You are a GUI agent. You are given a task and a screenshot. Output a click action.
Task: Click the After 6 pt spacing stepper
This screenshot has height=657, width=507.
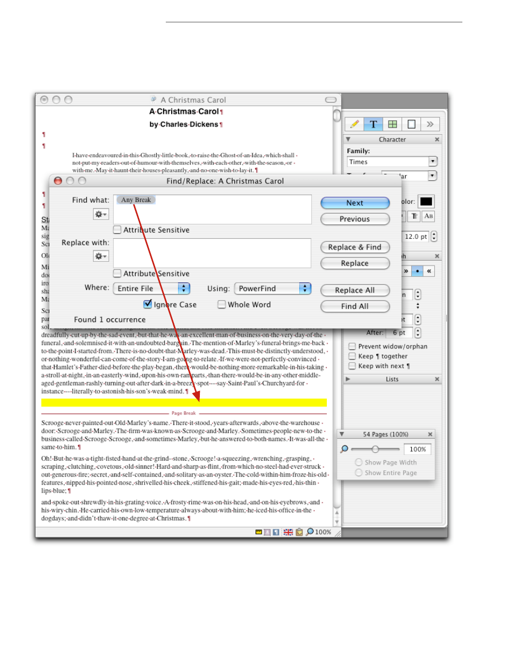coord(418,332)
